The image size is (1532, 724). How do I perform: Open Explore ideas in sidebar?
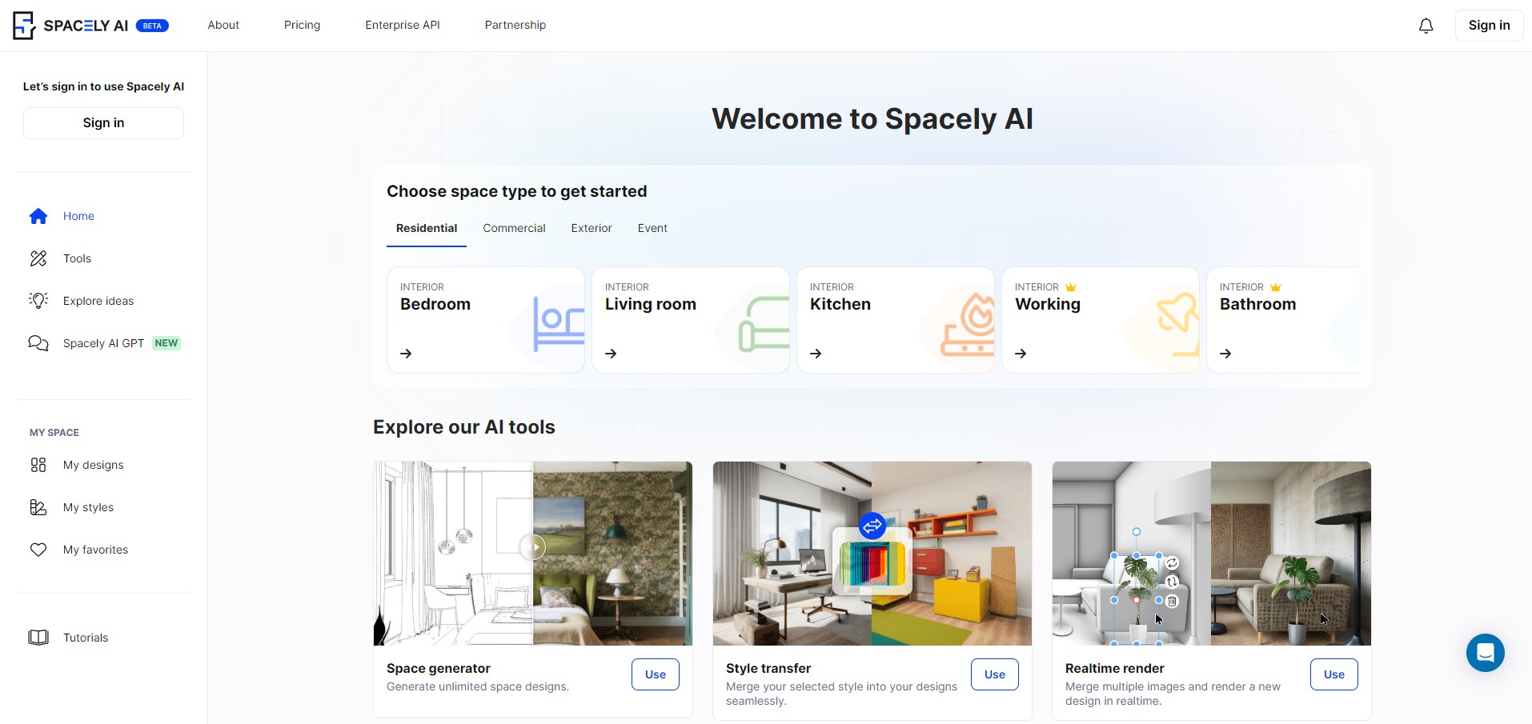[98, 301]
